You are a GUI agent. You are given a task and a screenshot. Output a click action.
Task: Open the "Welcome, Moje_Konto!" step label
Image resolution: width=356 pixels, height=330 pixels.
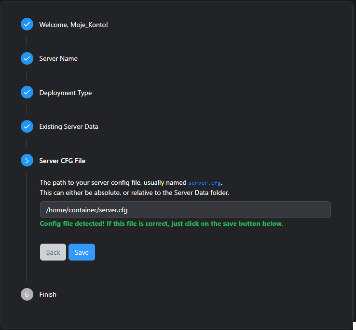tap(73, 25)
